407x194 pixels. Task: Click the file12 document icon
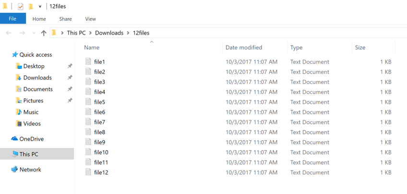[x=88, y=172]
